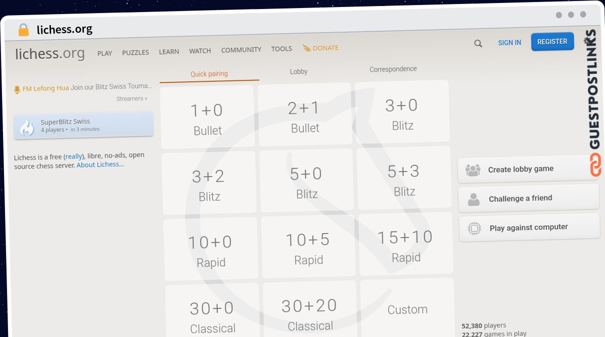Click the lichess.org address bar URL
Image resolution: width=605 pixels, height=337 pixels.
click(65, 29)
